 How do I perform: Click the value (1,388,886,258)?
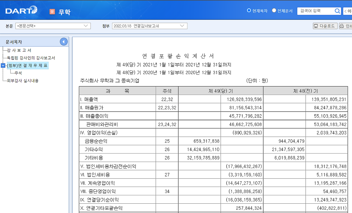point(245,191)
